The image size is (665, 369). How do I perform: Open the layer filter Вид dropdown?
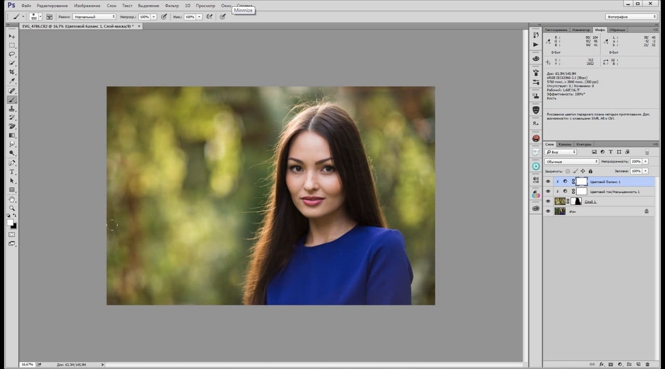(561, 152)
